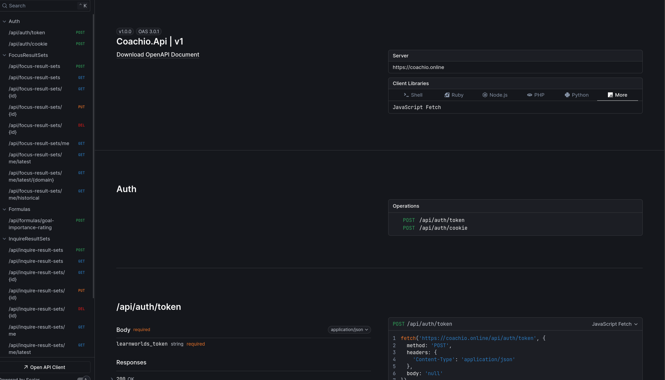Open the More client libraries tab
The height and width of the screenshot is (380, 665).
point(618,95)
